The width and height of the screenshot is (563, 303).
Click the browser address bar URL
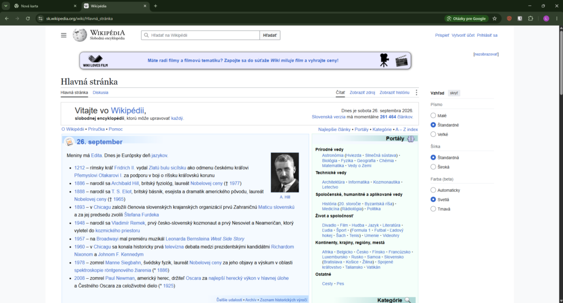(79, 18)
